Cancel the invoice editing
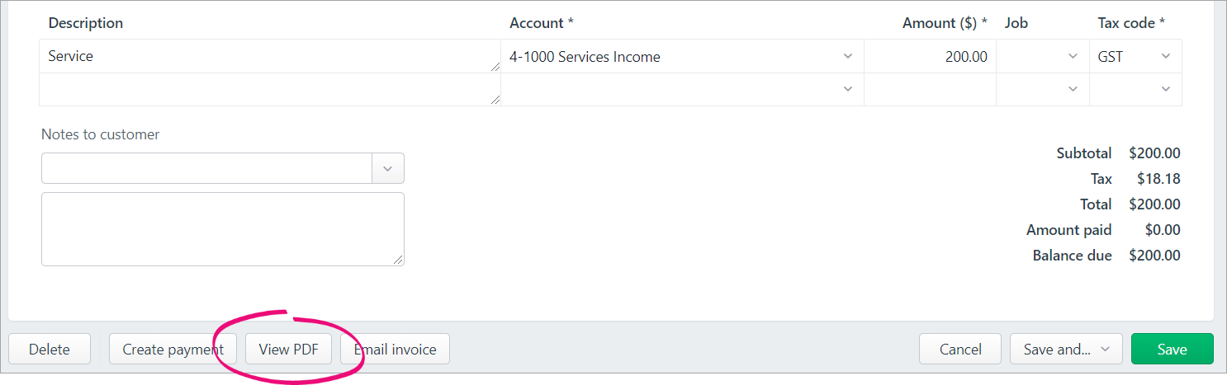Image resolution: width=1227 pixels, height=385 pixels. [x=960, y=349]
